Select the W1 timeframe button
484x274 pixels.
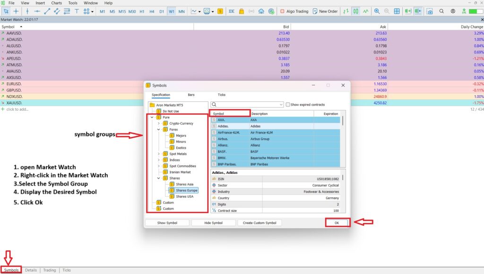coord(172,11)
